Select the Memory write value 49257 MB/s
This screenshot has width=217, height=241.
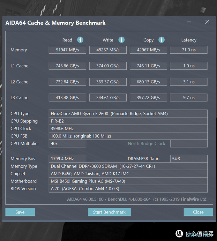108,50
